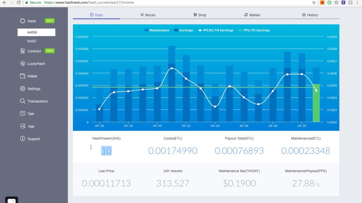Click the NEW badge next to Hash
Viewport: 362px width, 203px height.
click(50, 21)
